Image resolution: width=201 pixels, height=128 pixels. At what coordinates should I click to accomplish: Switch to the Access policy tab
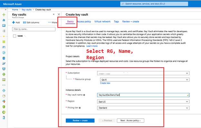[84, 22]
